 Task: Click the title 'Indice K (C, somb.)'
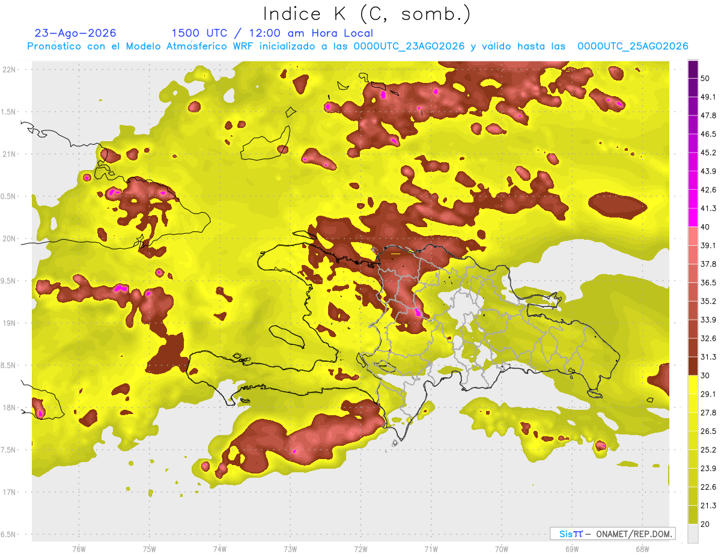[x=367, y=14]
